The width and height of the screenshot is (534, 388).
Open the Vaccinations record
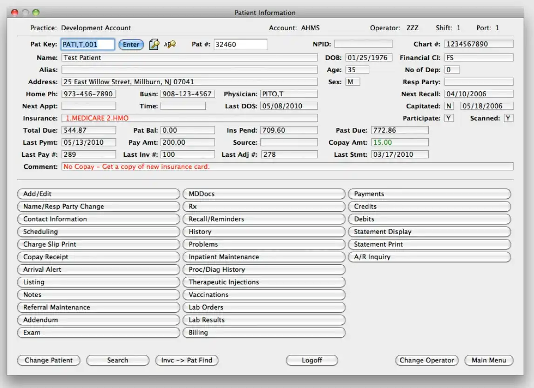[x=264, y=294]
